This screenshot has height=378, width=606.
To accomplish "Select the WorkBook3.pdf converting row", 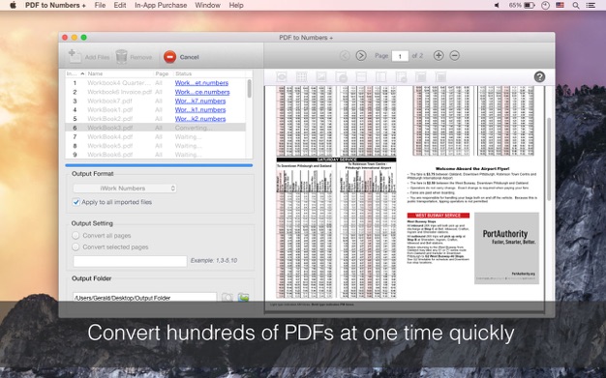I will tap(155, 128).
